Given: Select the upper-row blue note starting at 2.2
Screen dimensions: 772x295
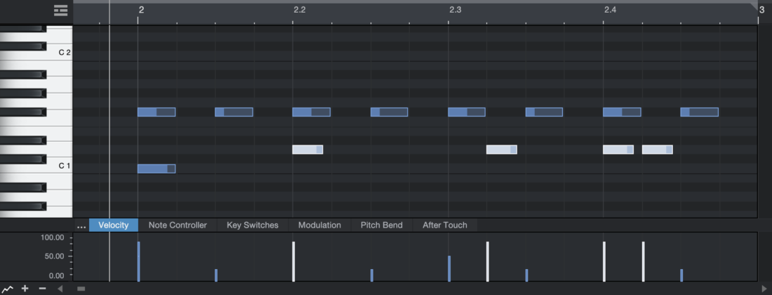Looking at the screenshot, I should coord(311,112).
